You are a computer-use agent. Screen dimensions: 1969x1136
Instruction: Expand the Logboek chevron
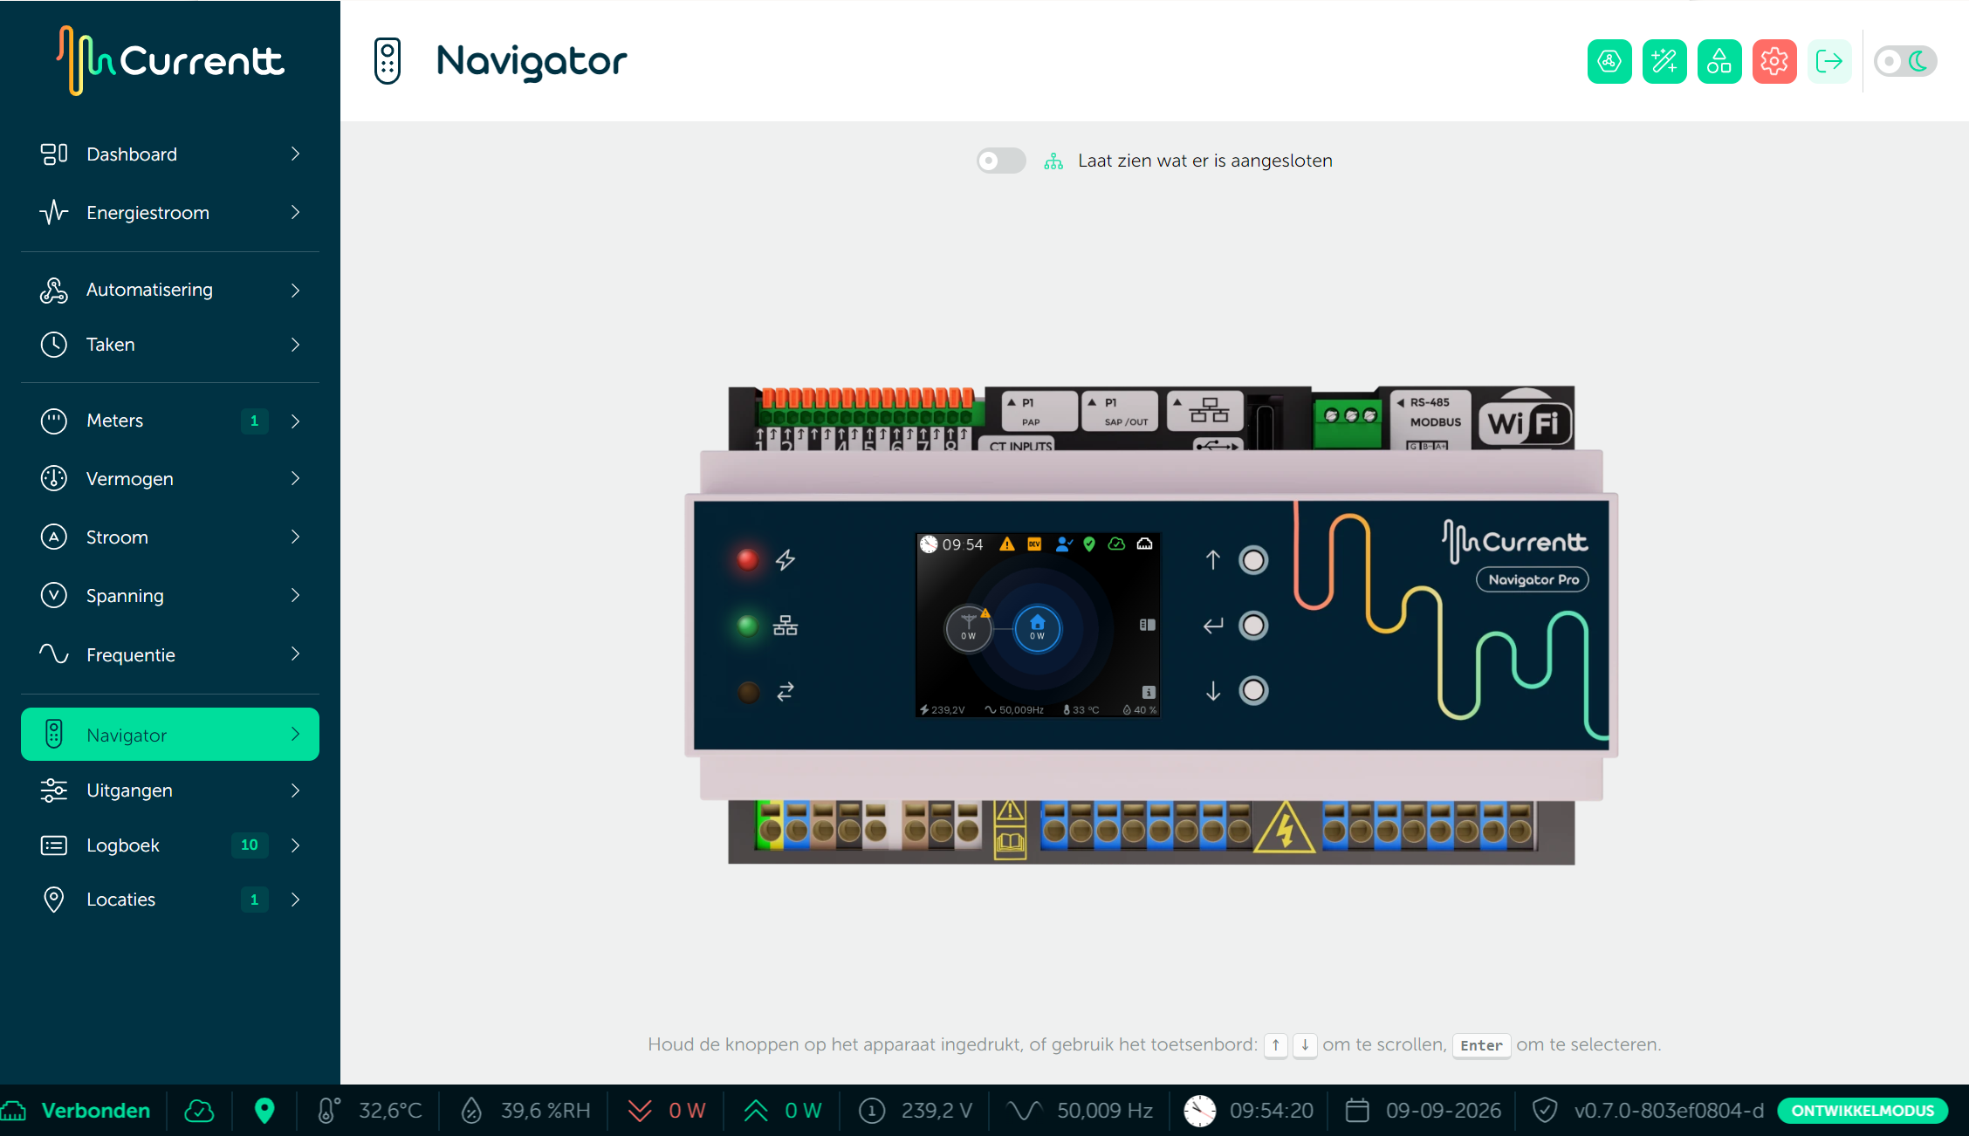point(296,845)
